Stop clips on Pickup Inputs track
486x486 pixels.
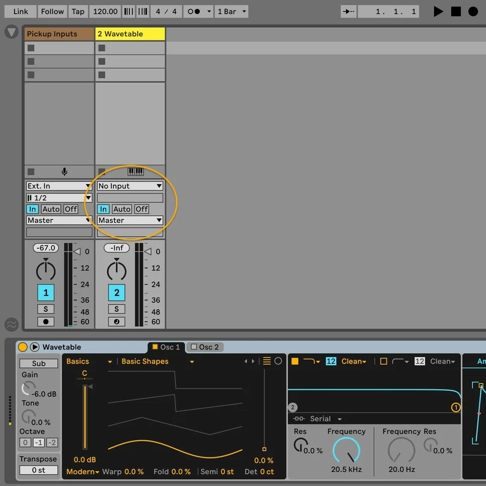(x=31, y=172)
